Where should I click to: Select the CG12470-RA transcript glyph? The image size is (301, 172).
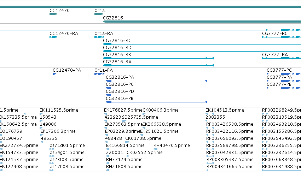coord(53,37)
